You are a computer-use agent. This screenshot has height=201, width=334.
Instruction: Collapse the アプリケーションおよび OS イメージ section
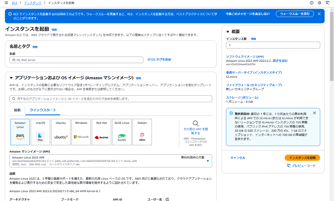[x=11, y=78]
